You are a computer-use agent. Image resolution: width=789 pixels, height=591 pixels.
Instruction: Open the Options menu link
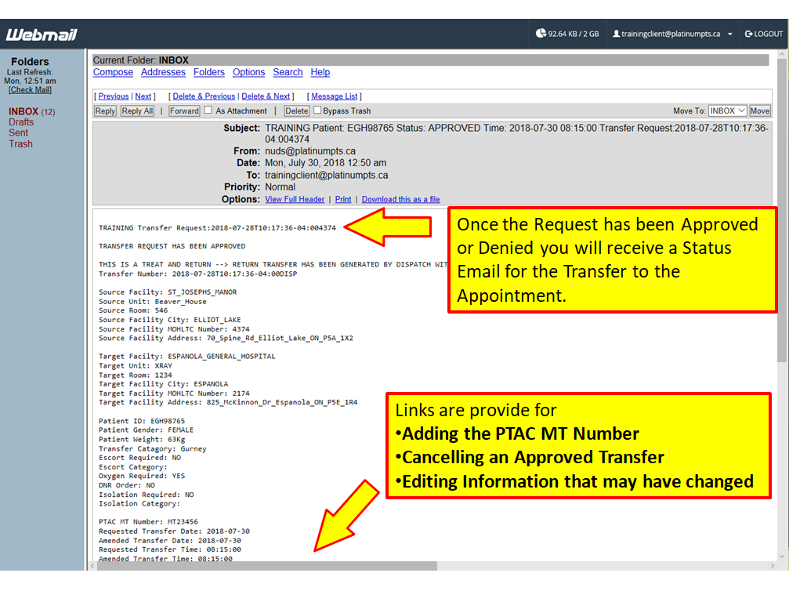click(x=248, y=72)
